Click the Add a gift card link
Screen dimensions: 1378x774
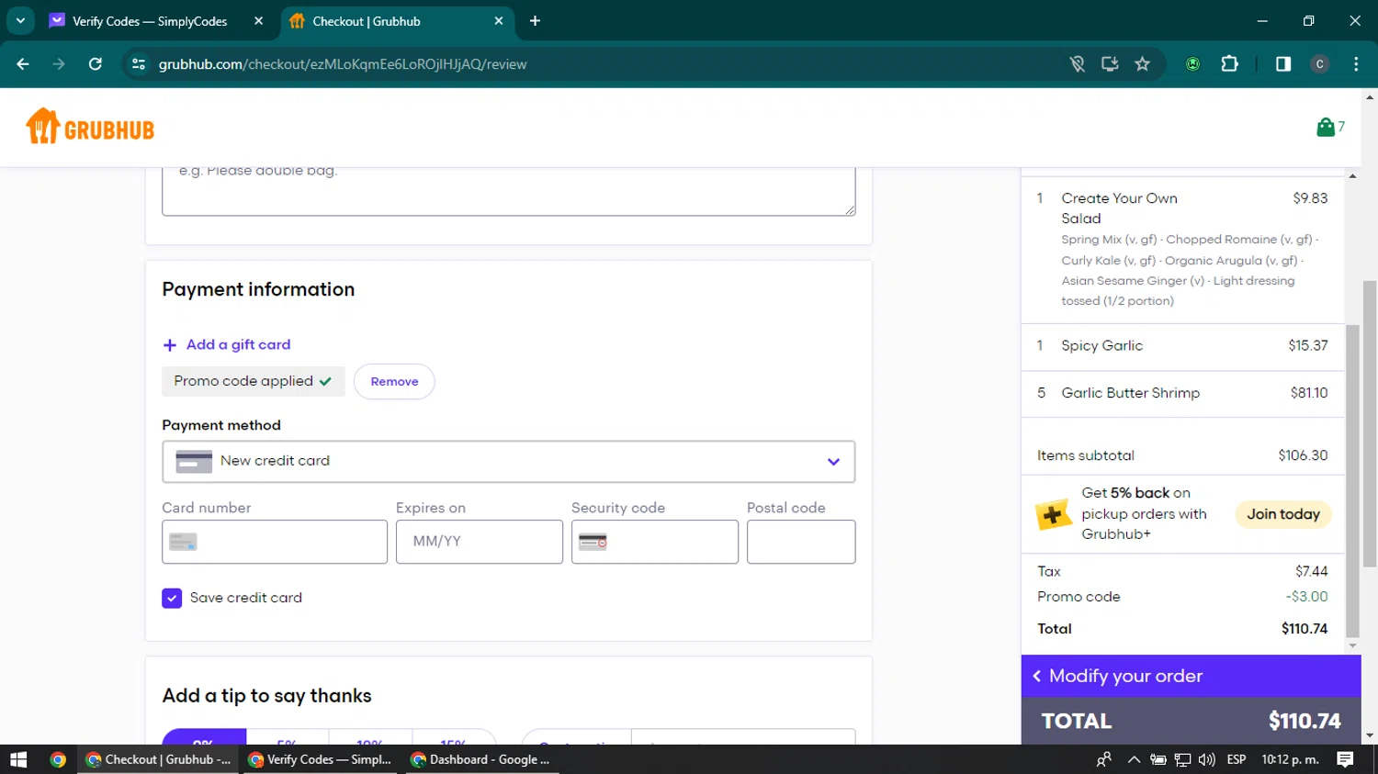click(238, 344)
